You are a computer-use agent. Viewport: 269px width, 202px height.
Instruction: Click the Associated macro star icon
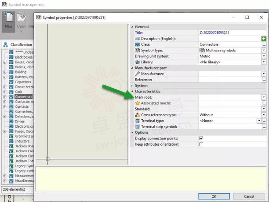pyautogui.click(x=137, y=103)
